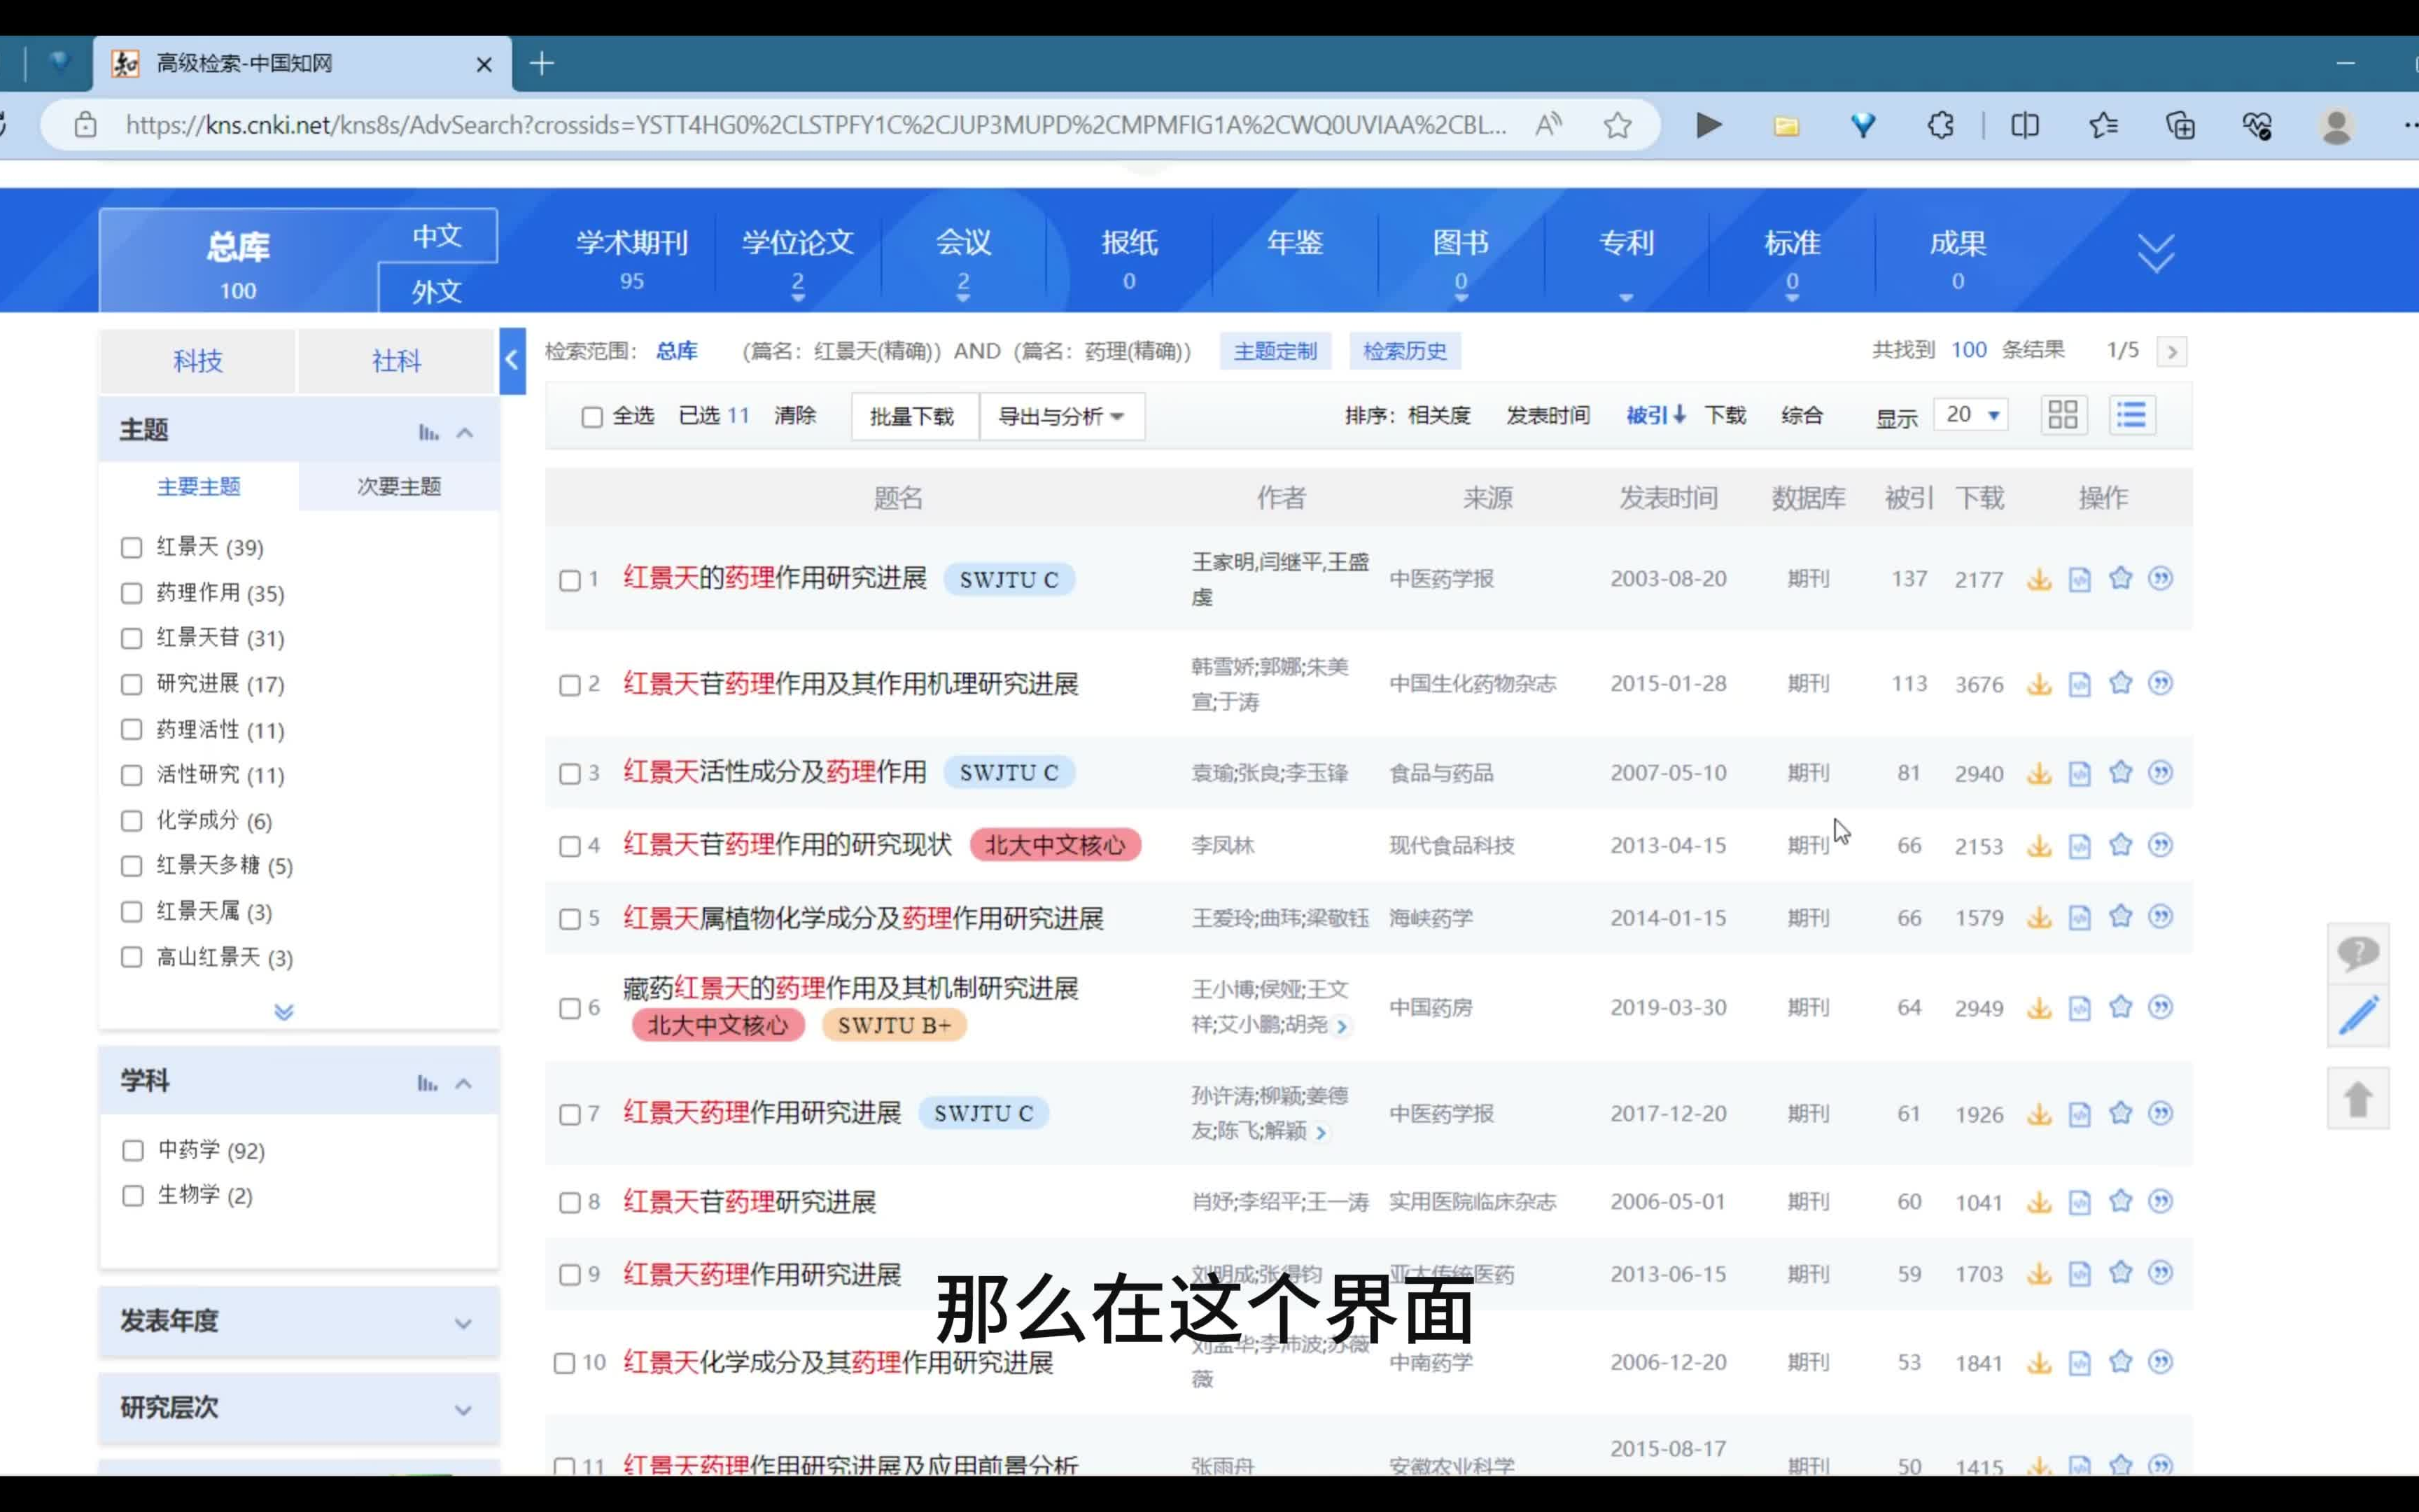The width and height of the screenshot is (2419, 1512).
Task: Download row 9 article with download icon
Action: [x=2039, y=1273]
